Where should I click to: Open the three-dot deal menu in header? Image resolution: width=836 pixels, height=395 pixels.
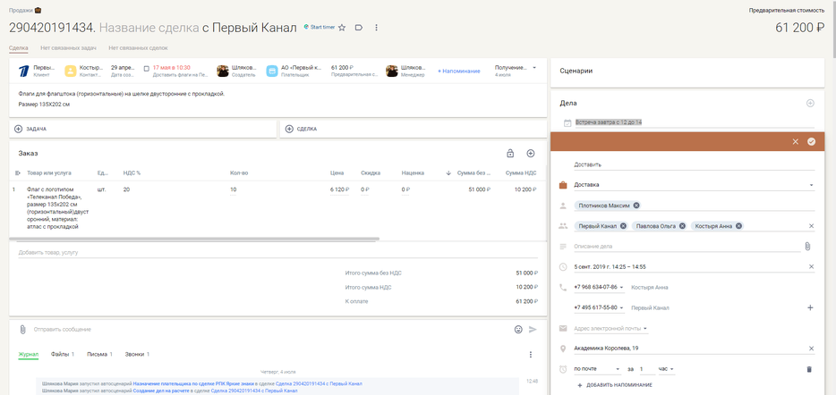click(376, 28)
